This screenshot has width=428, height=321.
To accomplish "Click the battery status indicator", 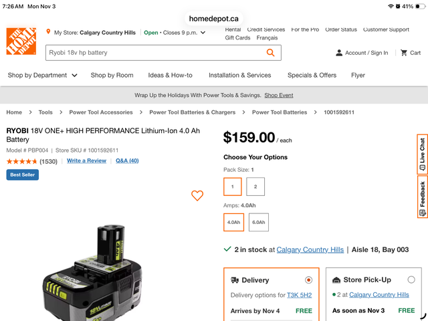I will tap(420, 6).
